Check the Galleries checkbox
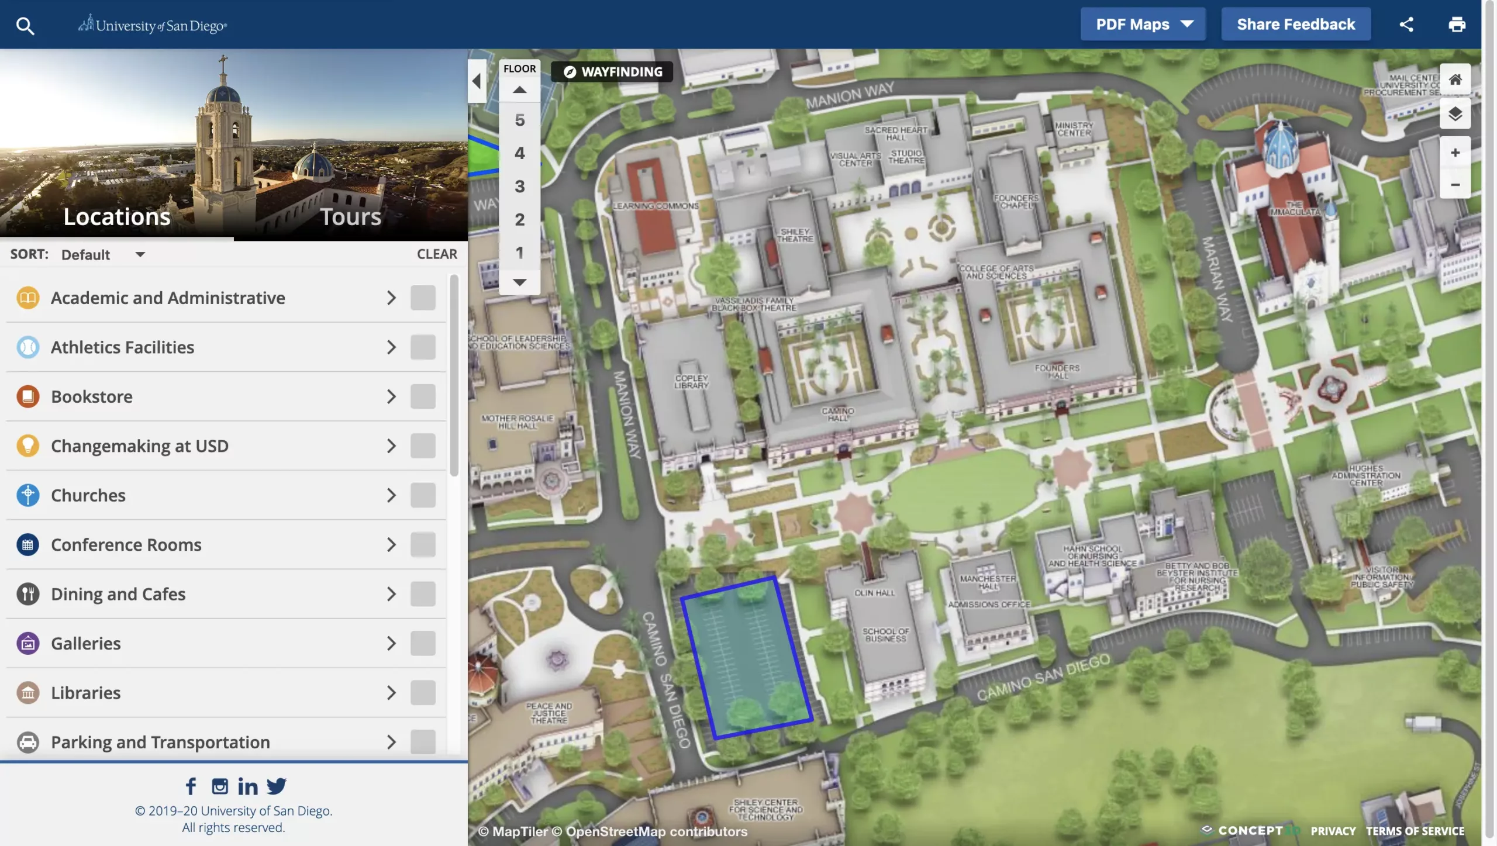 coord(423,643)
